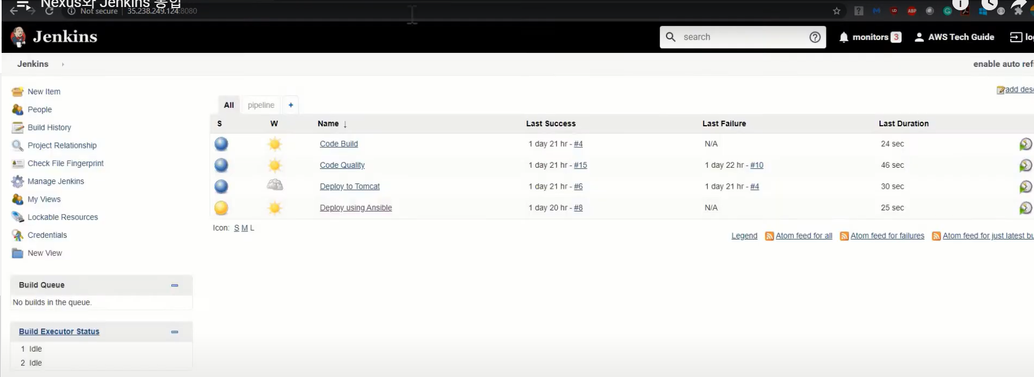Sort jobs by the Name column
Image resolution: width=1034 pixels, height=377 pixels.
click(332, 124)
